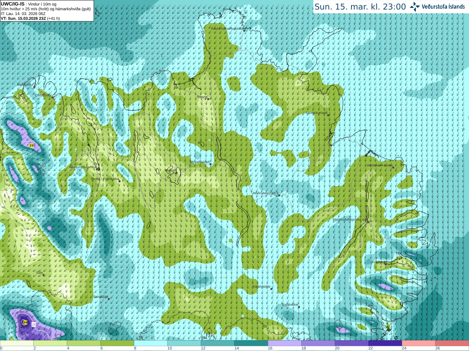469x351 pixels.
Task: Select the 6–8 m/s olive green swatch
Action: click(117, 343)
